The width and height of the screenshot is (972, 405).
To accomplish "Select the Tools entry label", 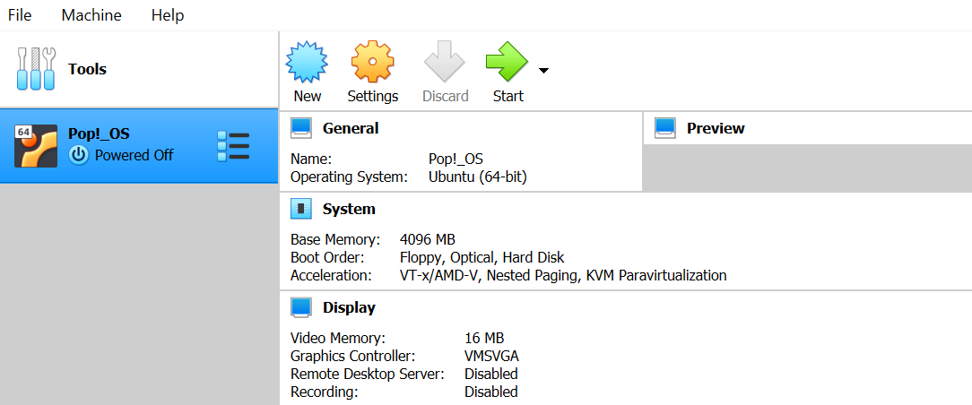I will [x=87, y=69].
